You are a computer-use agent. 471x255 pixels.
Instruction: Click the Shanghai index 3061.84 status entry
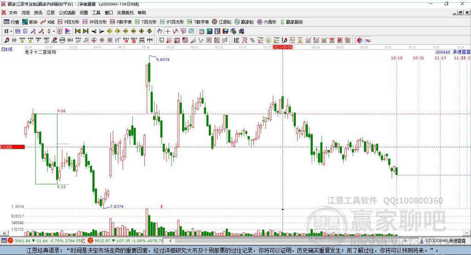[x=47, y=241]
